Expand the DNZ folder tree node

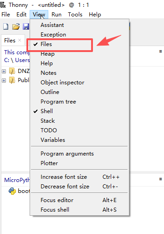(x=4, y=71)
